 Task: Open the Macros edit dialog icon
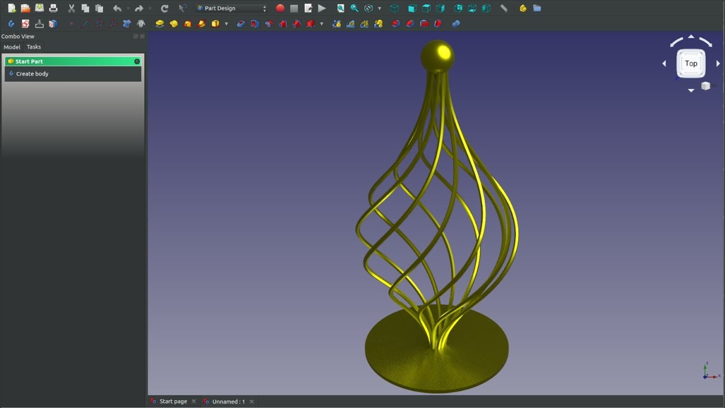pyautogui.click(x=308, y=8)
